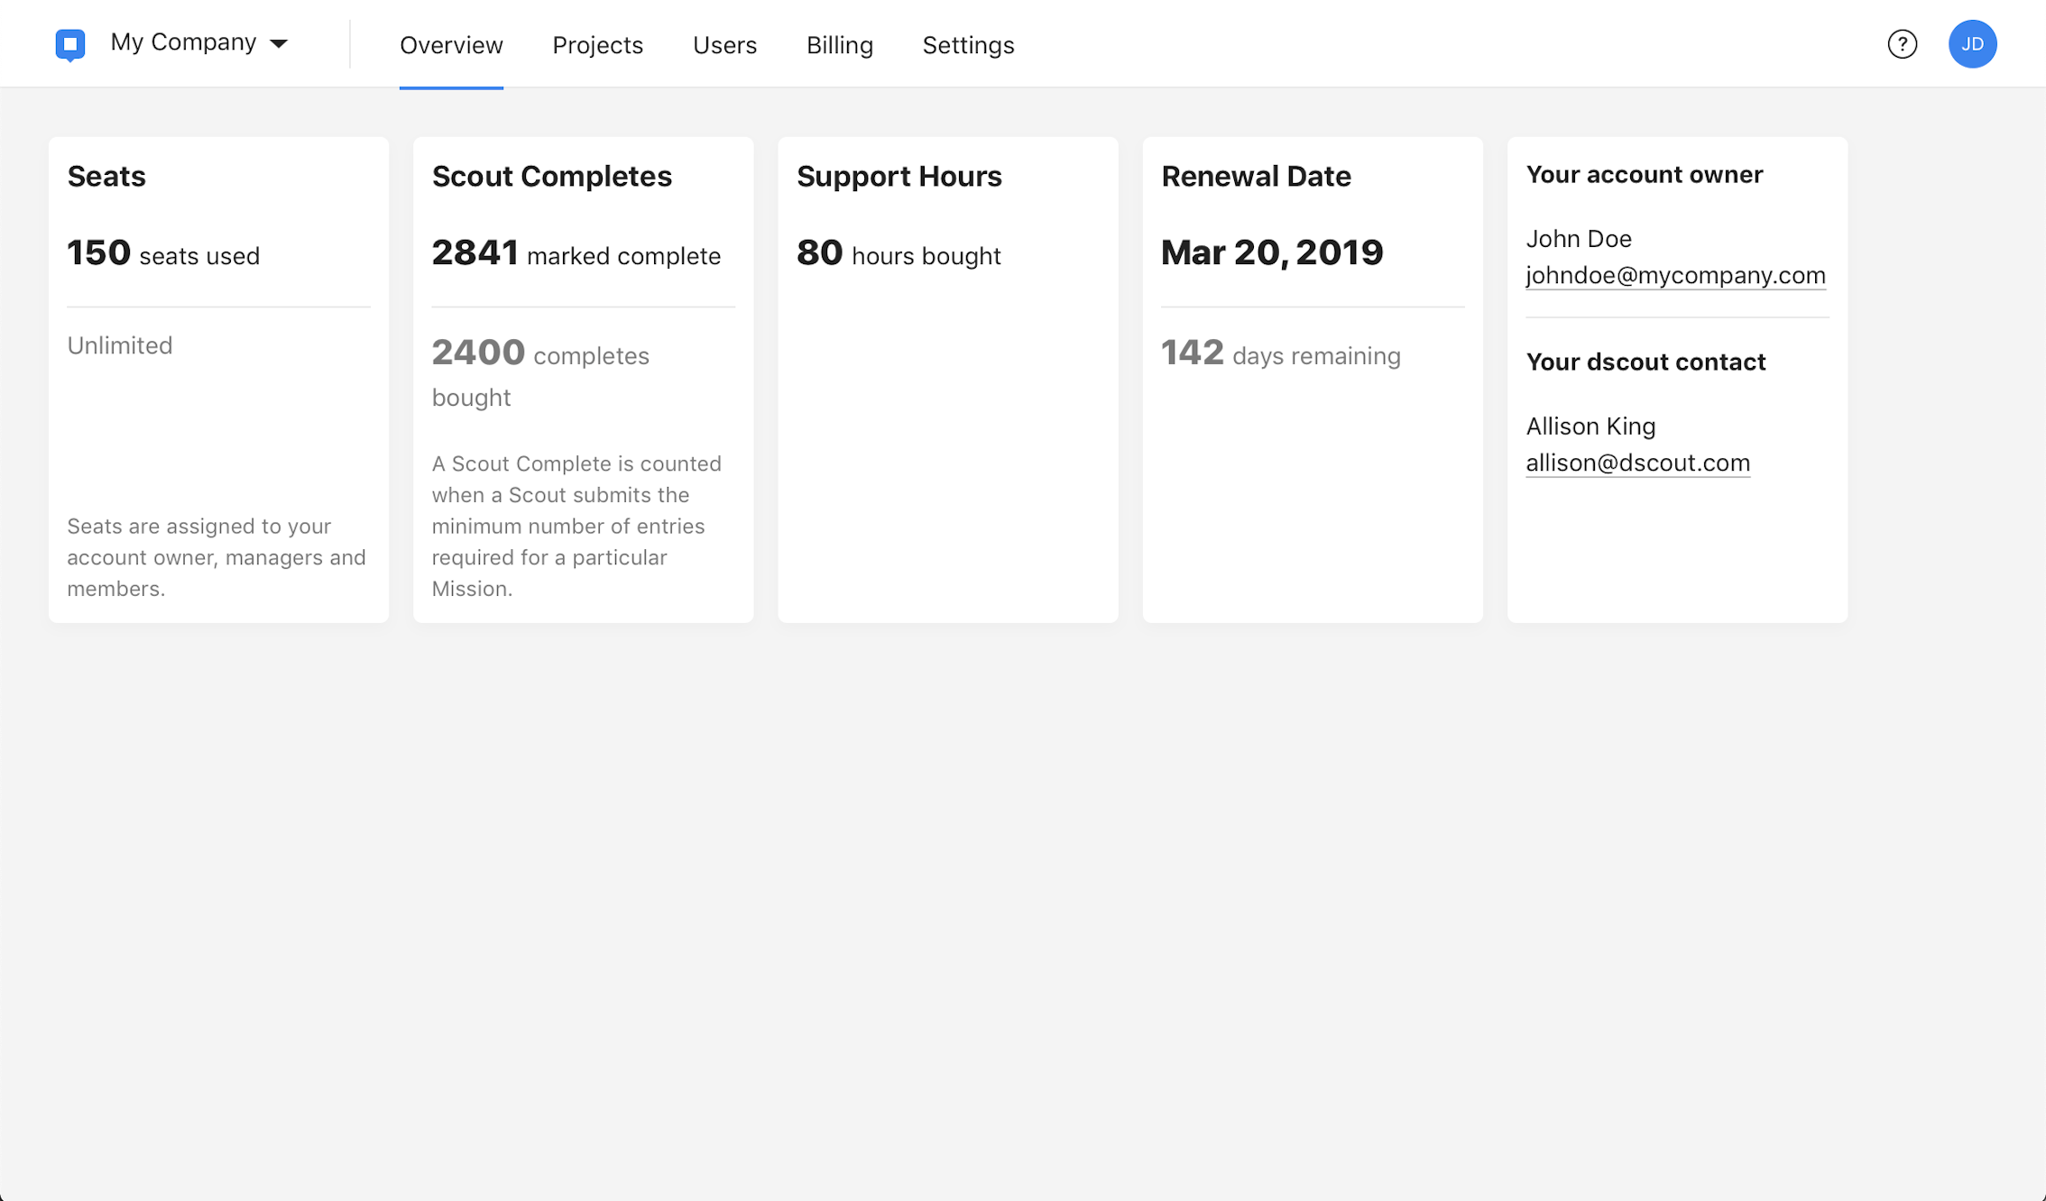The image size is (2046, 1201).
Task: Open the Projects tab
Action: click(597, 45)
